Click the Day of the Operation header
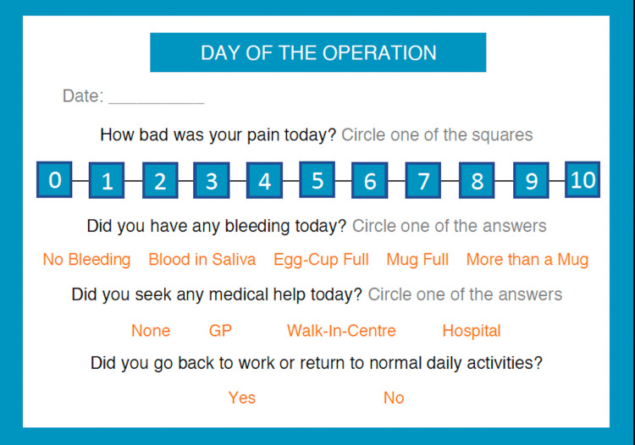Screen dimensions: 635x445 pos(317,52)
